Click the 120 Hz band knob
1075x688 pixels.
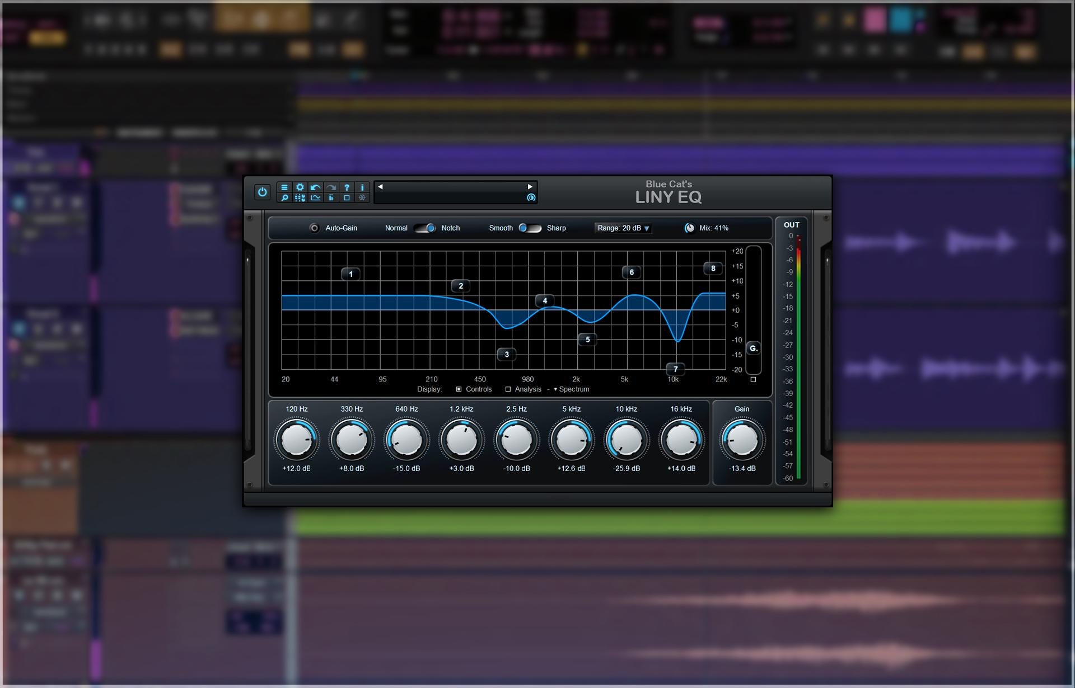pos(297,440)
